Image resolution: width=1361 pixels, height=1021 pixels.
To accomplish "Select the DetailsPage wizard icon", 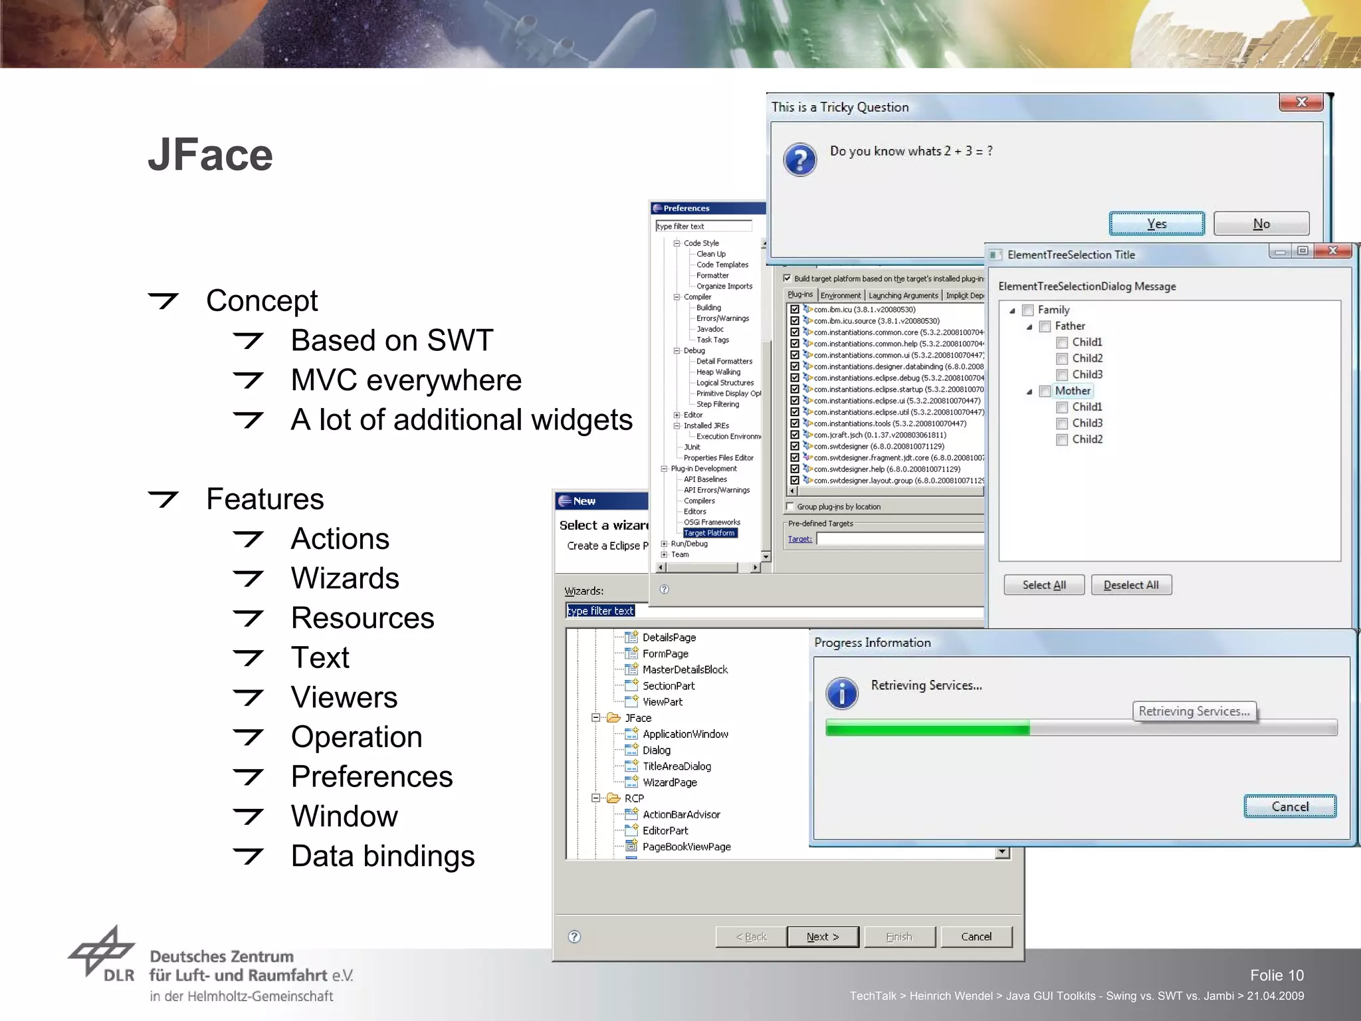I will click(x=631, y=637).
